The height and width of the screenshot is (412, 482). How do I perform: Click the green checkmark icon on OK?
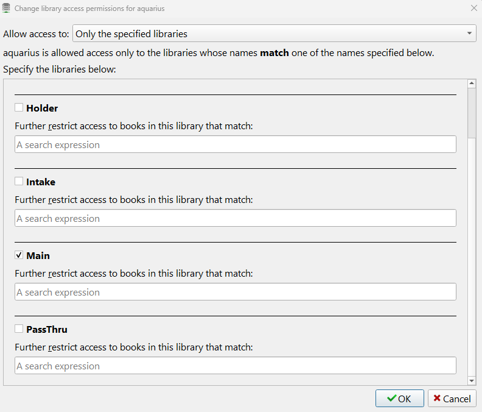click(x=391, y=399)
